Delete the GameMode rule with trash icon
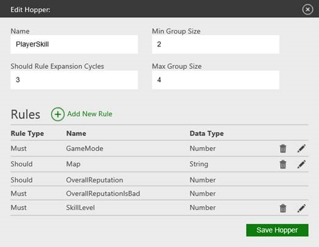The width and height of the screenshot is (319, 247). point(283,149)
